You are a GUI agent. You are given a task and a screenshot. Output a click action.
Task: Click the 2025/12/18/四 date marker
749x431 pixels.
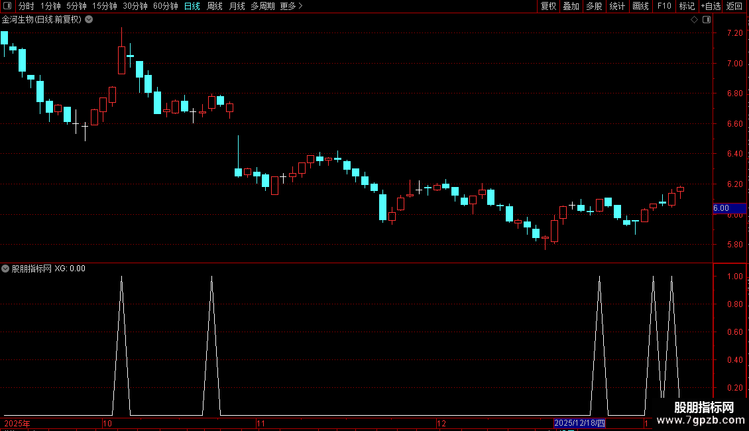(579, 423)
